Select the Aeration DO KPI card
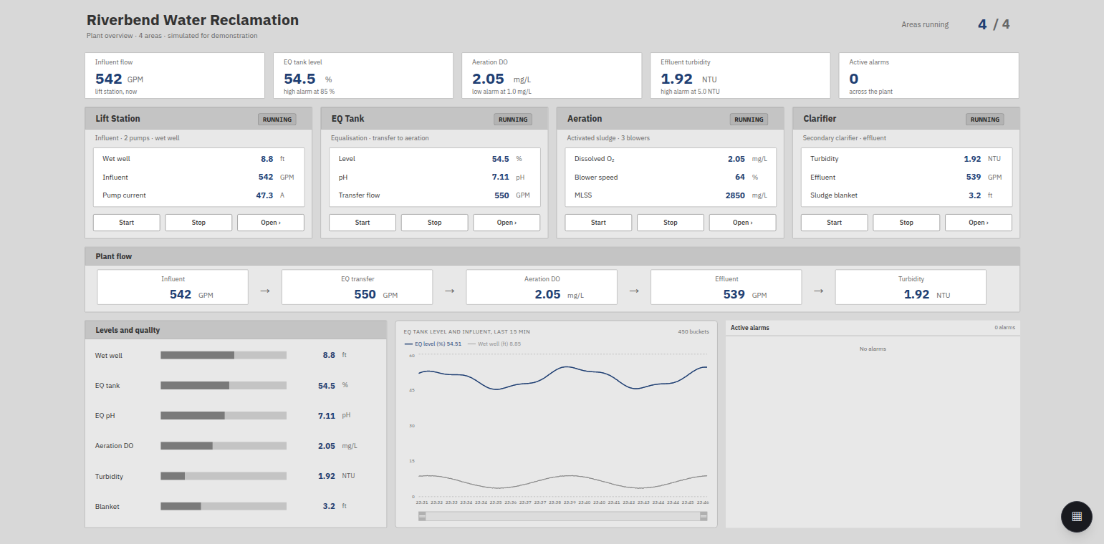This screenshot has width=1104, height=544. click(x=552, y=75)
